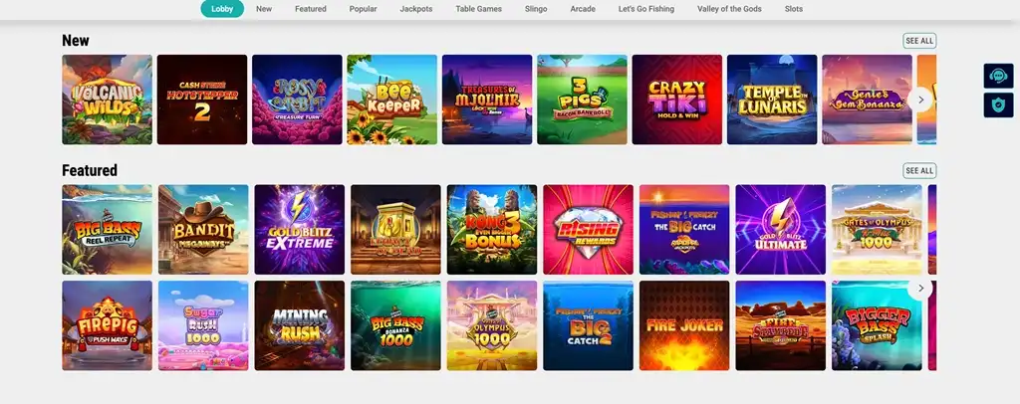Select the Lobby tab

point(222,9)
